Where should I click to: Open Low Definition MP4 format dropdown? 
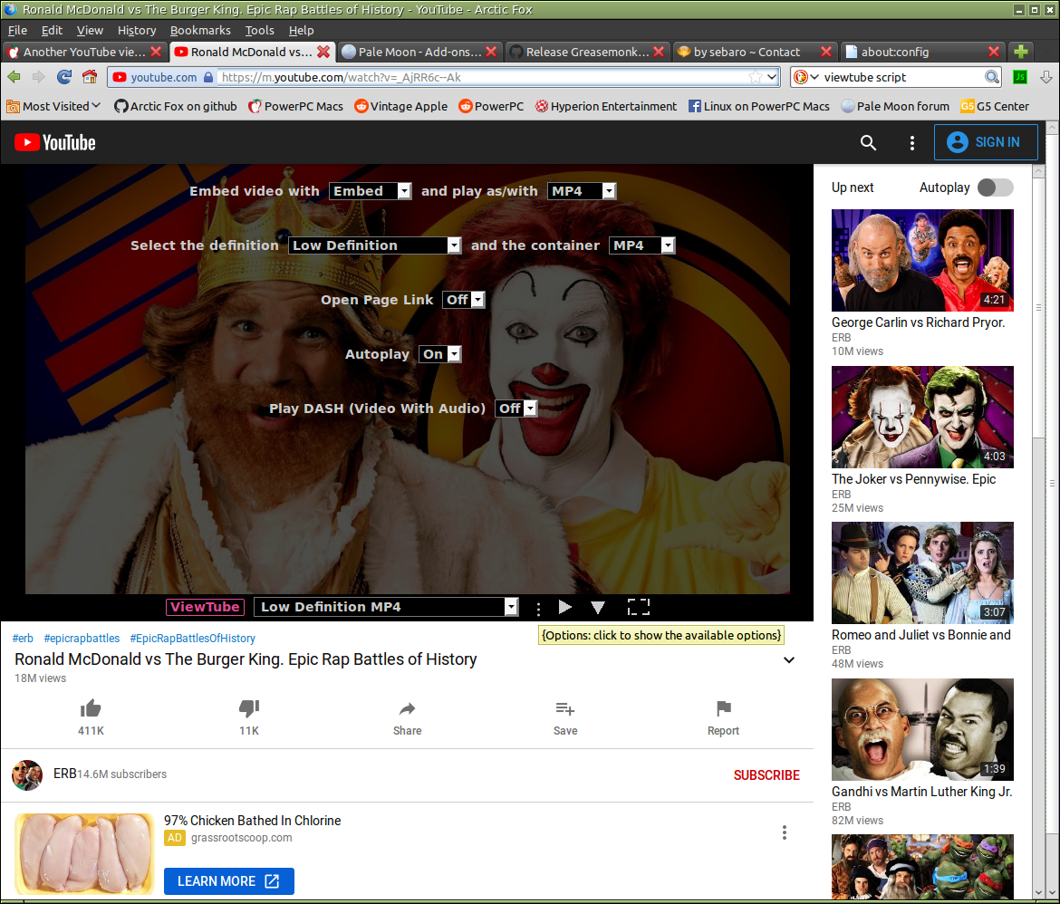(x=386, y=607)
